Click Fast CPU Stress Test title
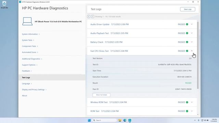Image resolution: width=219 pixels, height=123 pixels. tap(100, 51)
